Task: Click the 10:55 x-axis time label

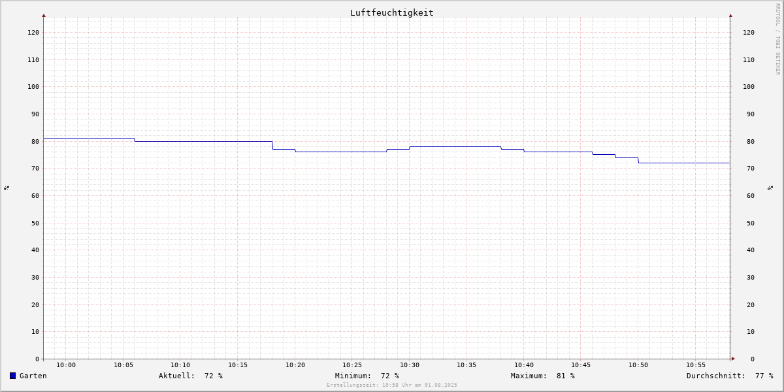Action: point(696,365)
